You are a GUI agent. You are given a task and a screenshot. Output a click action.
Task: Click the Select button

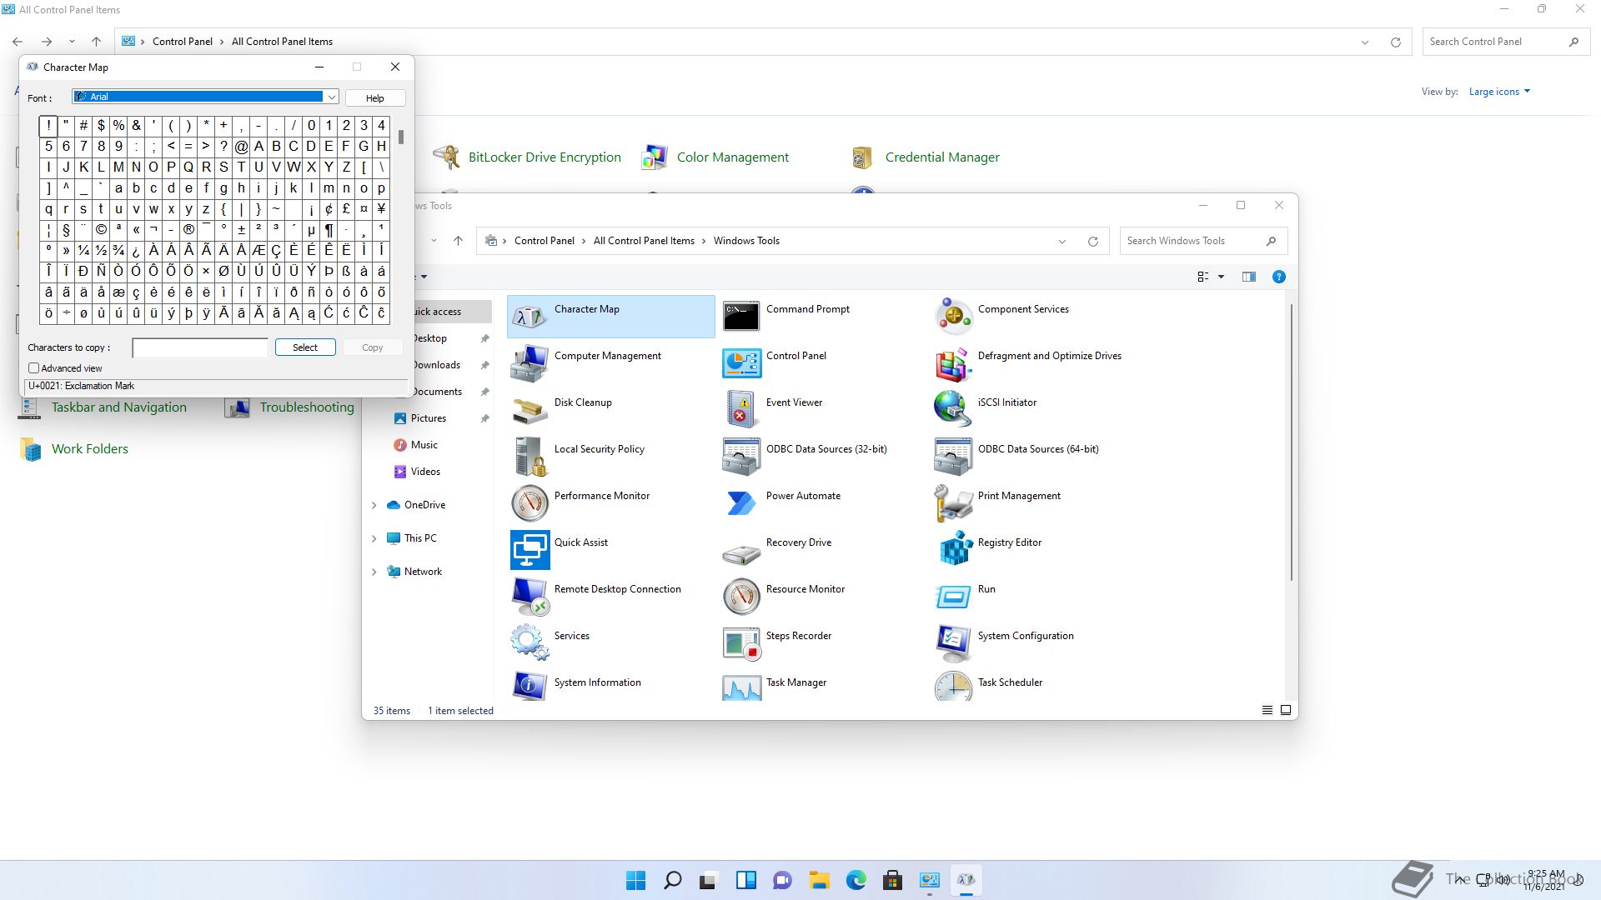(305, 347)
